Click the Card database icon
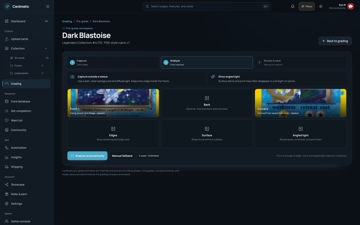Viewport: 360px width, 225px height. tap(7, 101)
